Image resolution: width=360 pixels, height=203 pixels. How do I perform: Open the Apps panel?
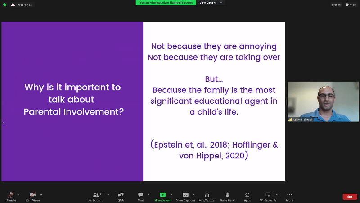coord(247,196)
